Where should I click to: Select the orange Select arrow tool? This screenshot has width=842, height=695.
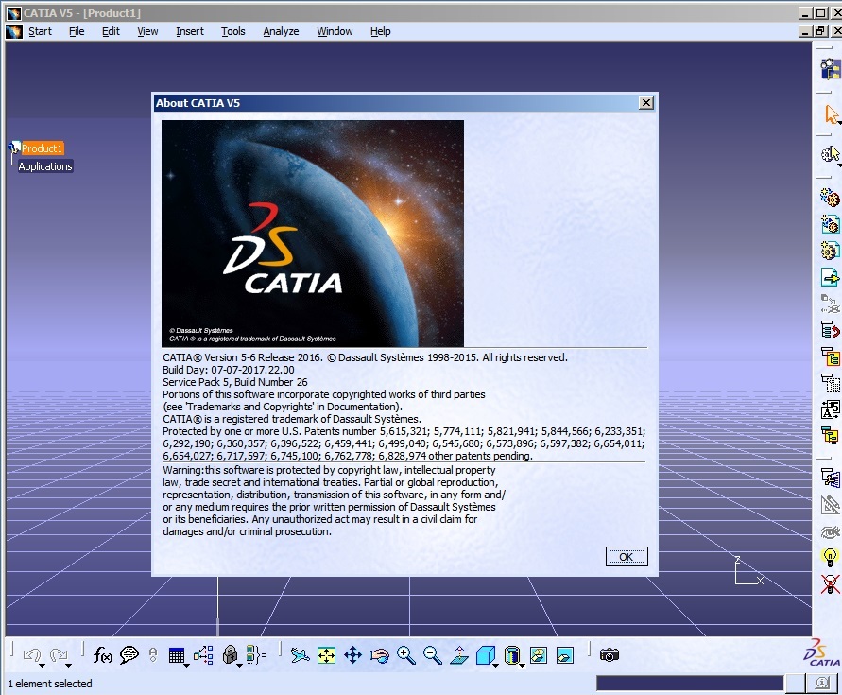tap(832, 114)
